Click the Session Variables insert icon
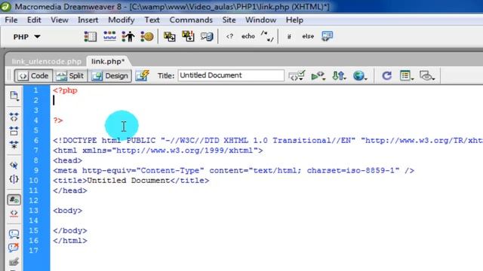This screenshot has width=483, height=271. [128, 36]
